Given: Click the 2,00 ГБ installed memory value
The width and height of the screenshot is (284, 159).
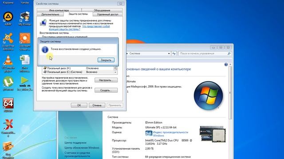Looking at the screenshot, I should [x=149, y=148].
